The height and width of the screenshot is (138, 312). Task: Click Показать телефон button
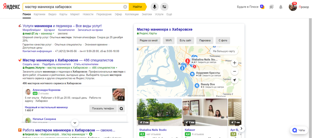(x=103, y=108)
